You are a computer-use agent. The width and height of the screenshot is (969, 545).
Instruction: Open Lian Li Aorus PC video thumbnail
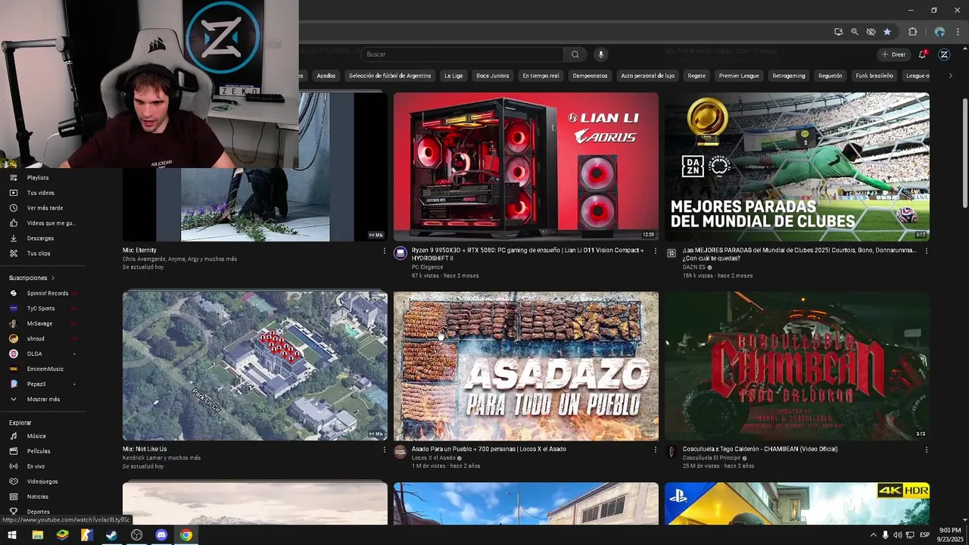526,167
